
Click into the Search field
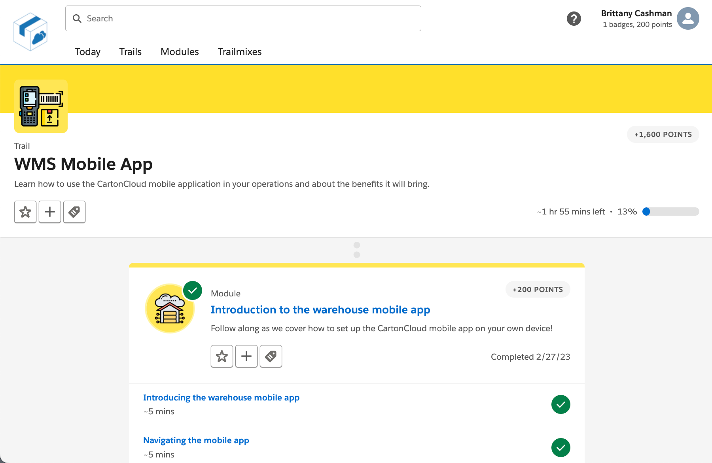[x=243, y=19]
